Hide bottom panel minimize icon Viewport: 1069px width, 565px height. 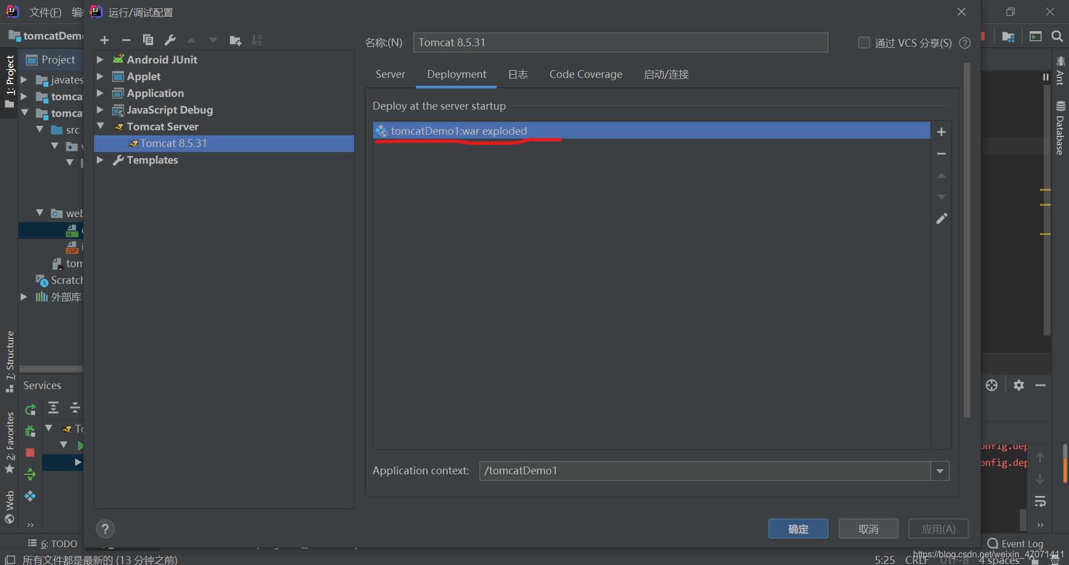point(1041,385)
